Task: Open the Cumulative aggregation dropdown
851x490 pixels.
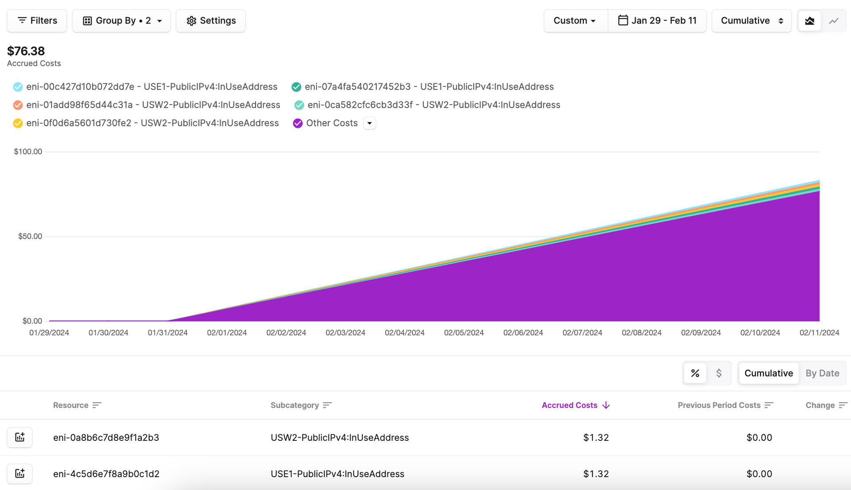Action: pyautogui.click(x=751, y=20)
